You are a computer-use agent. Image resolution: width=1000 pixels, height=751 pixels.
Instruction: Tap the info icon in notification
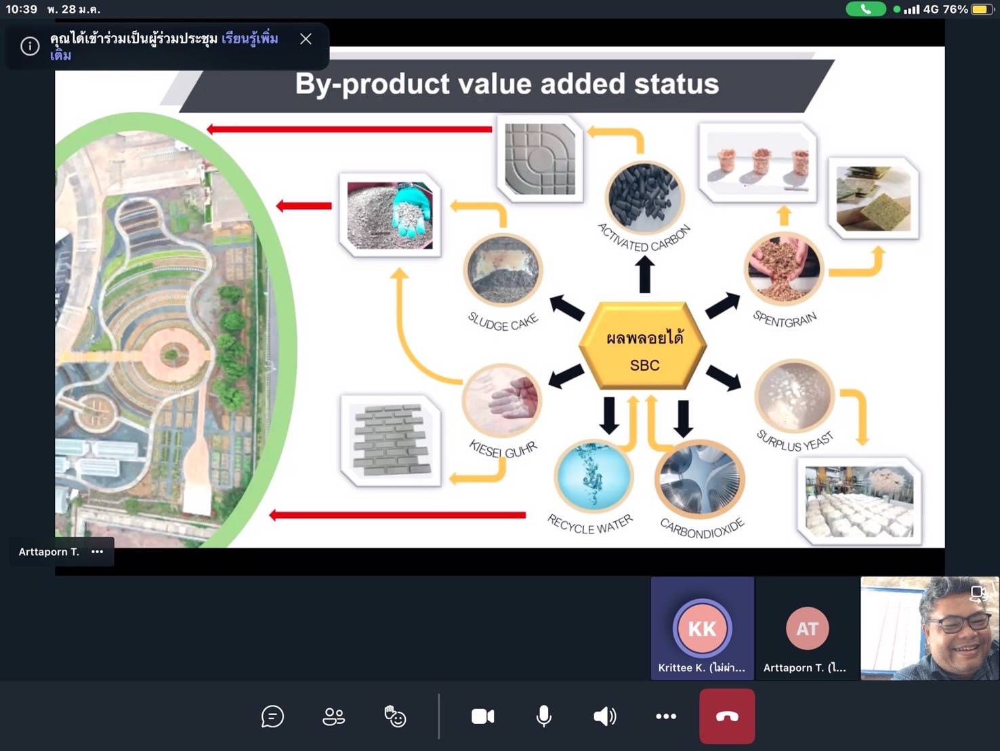(x=30, y=46)
